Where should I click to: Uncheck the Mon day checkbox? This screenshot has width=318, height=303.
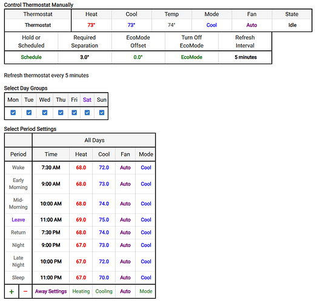(x=13, y=113)
